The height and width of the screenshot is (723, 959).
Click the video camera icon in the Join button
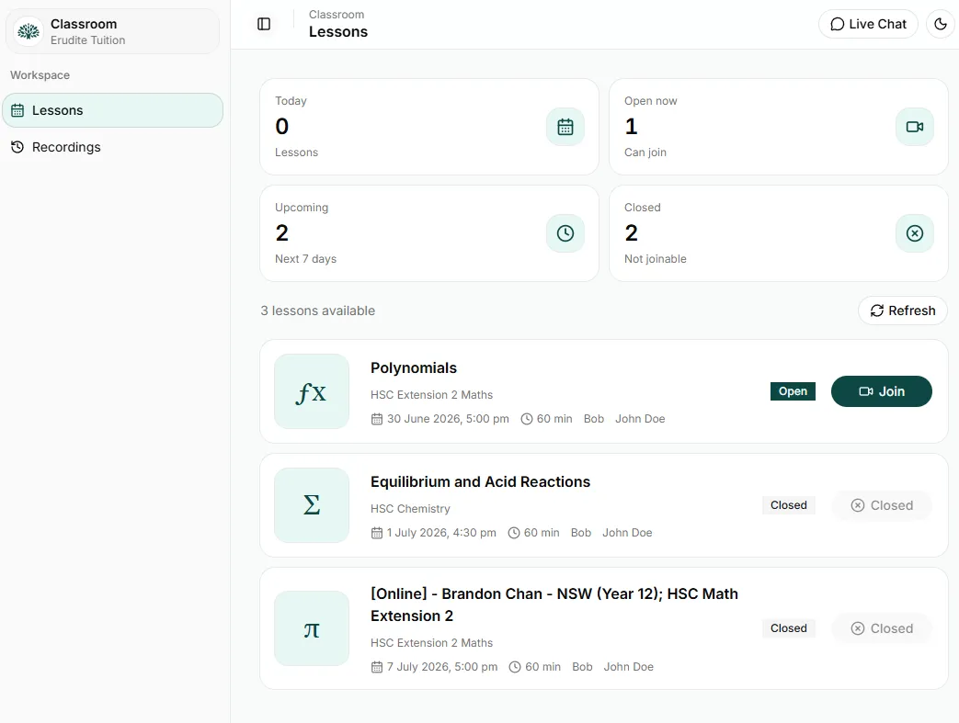coord(866,391)
